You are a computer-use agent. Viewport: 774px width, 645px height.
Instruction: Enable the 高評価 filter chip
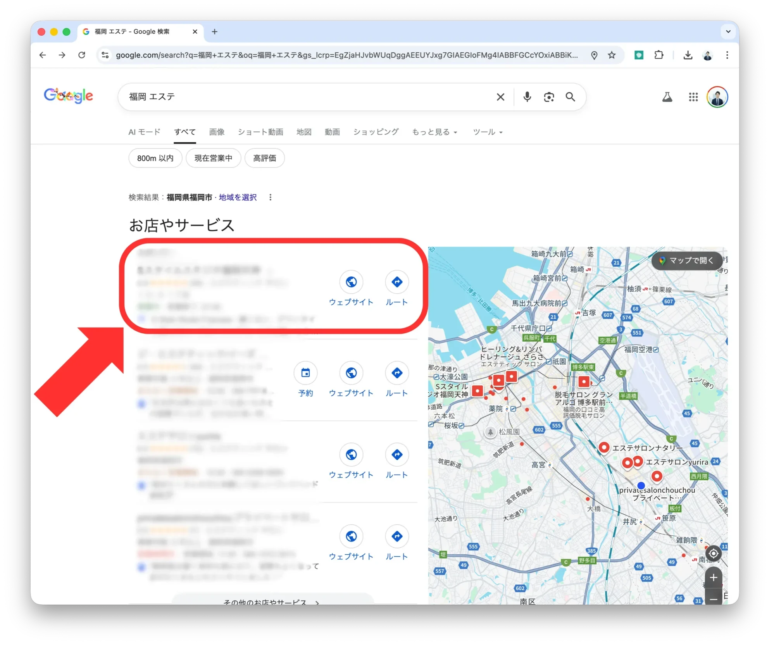[264, 158]
